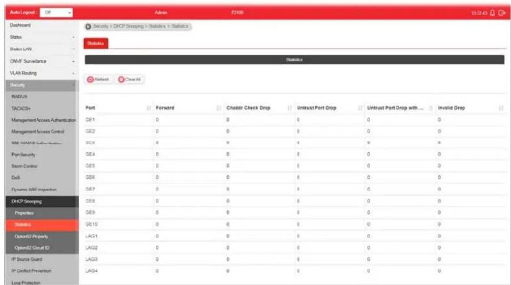Click the LAG2 port row
This screenshot has height=285, width=511.
(295, 247)
